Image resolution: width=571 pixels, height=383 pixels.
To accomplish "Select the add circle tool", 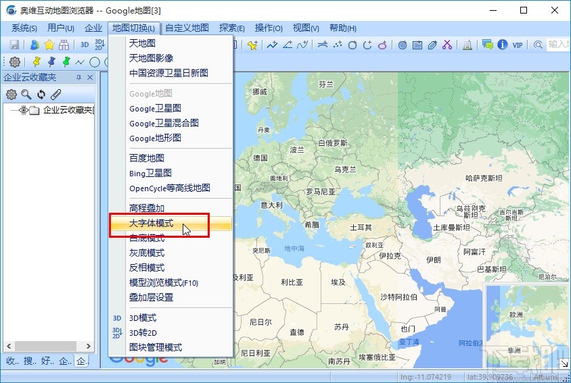I will pos(352,45).
